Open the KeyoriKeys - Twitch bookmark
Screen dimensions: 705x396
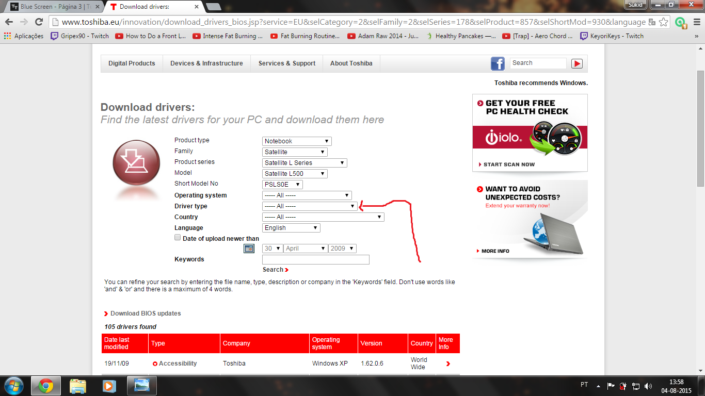click(612, 36)
